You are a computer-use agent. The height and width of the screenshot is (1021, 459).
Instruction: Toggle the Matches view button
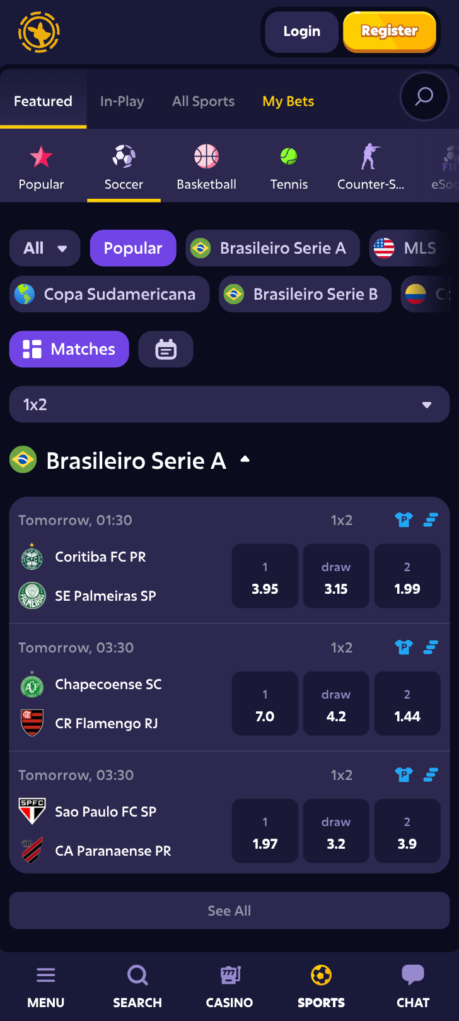coord(69,349)
